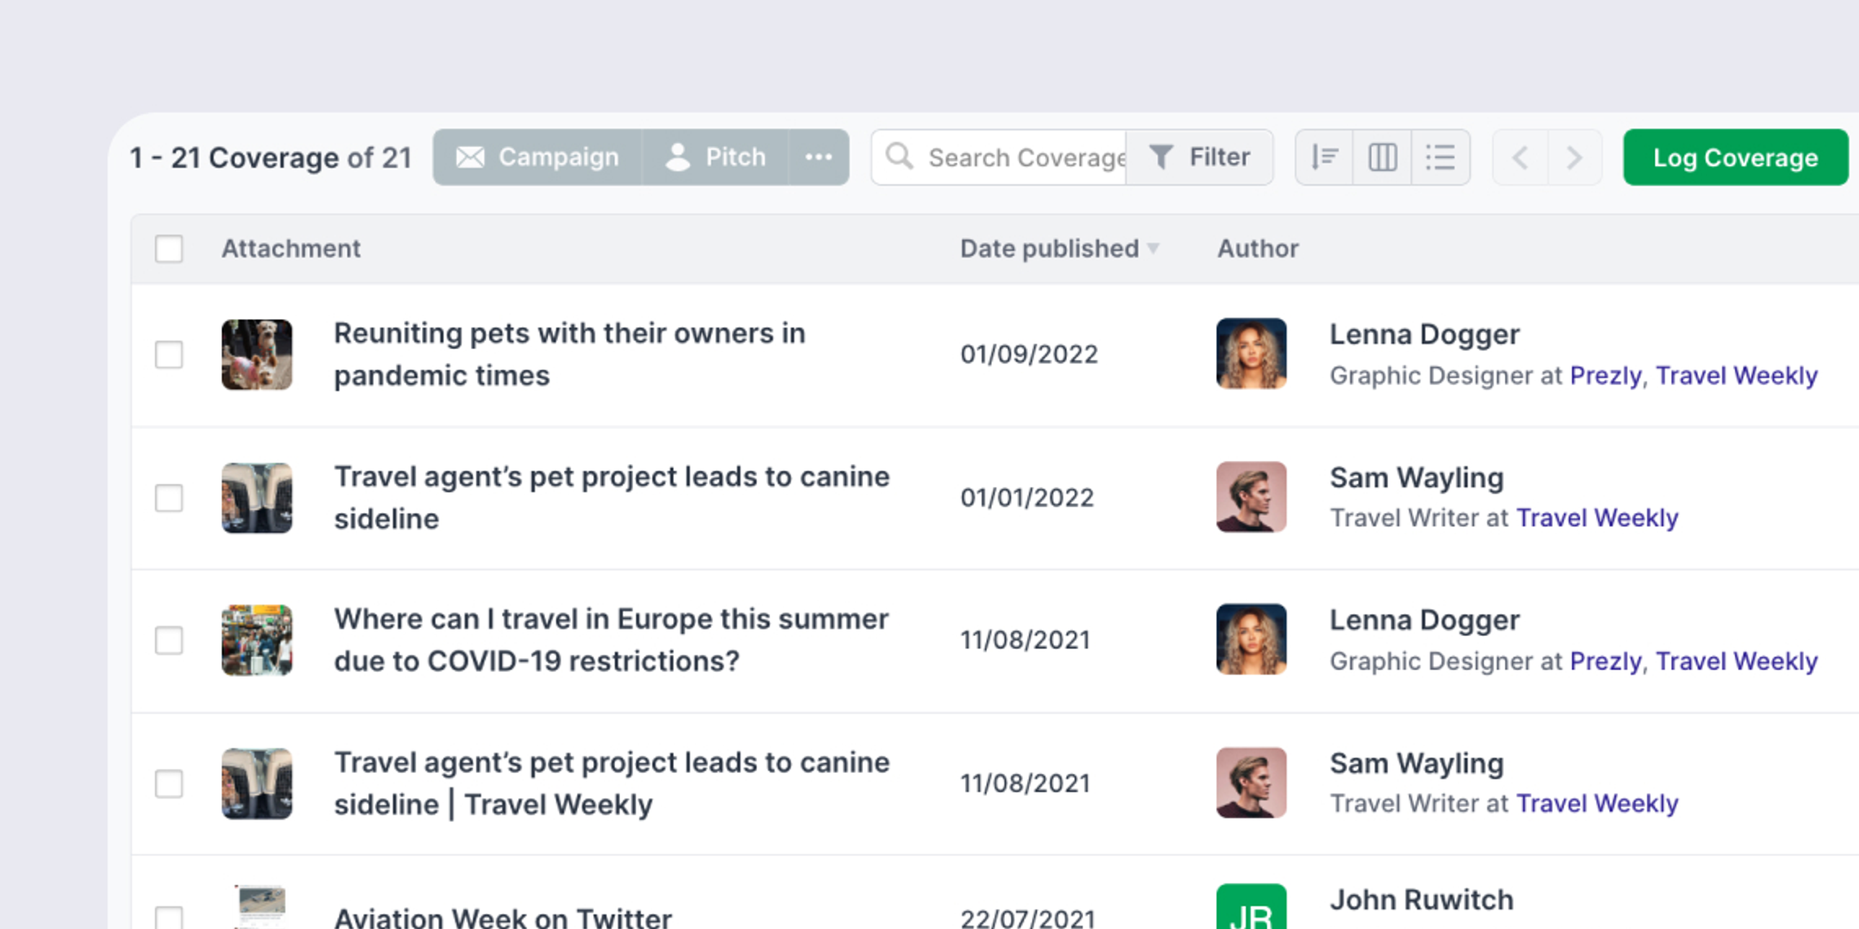Click the search magnifier icon
Image resolution: width=1859 pixels, height=929 pixels.
[x=899, y=157]
